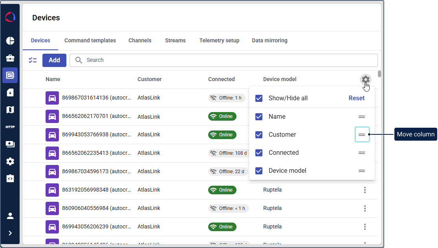
Task: Open three-dot menu for device 863192056998348
Action: (x=365, y=190)
